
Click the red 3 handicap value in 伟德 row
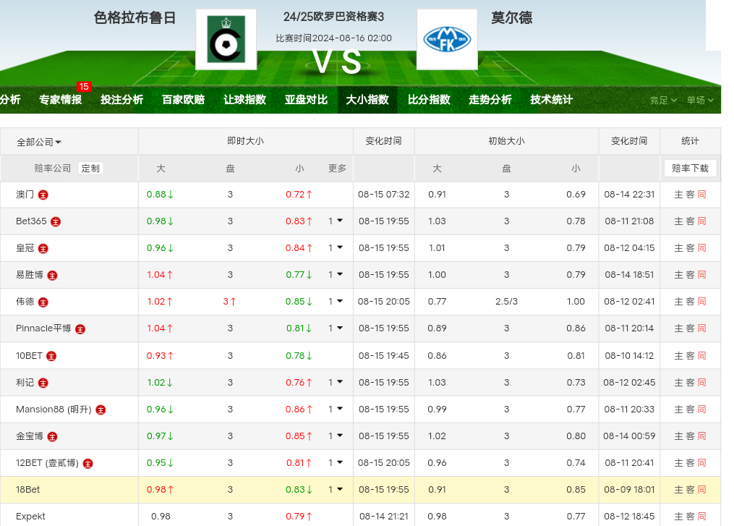(x=229, y=302)
